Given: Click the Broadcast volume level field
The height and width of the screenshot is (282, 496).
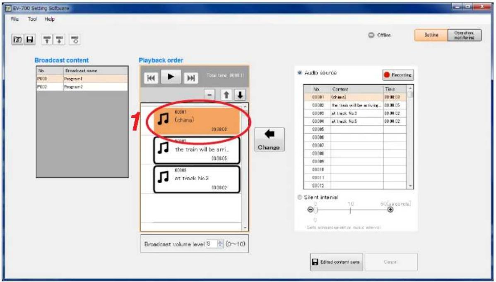Looking at the screenshot, I should [212, 244].
